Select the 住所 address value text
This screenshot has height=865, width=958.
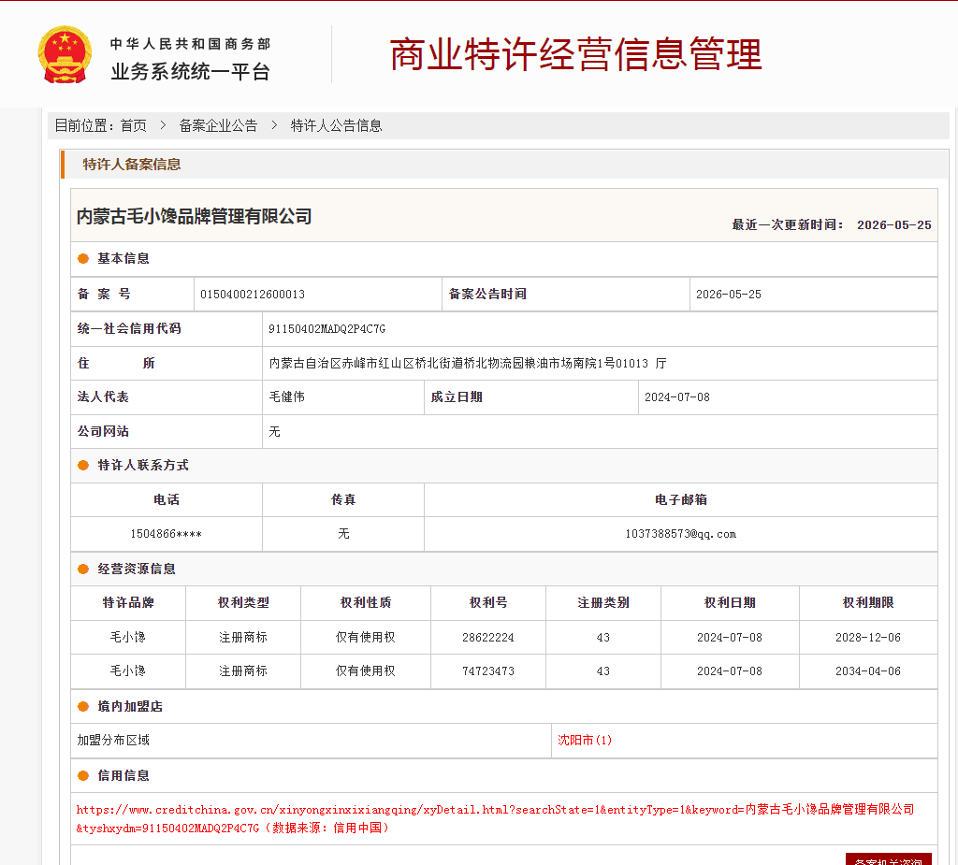coord(468,364)
